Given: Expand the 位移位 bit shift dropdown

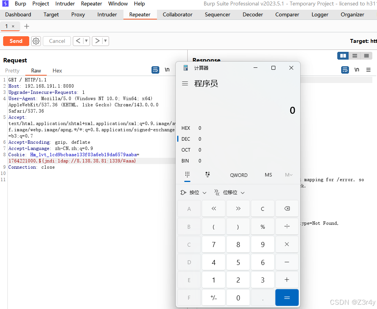Looking at the screenshot, I should (x=229, y=192).
